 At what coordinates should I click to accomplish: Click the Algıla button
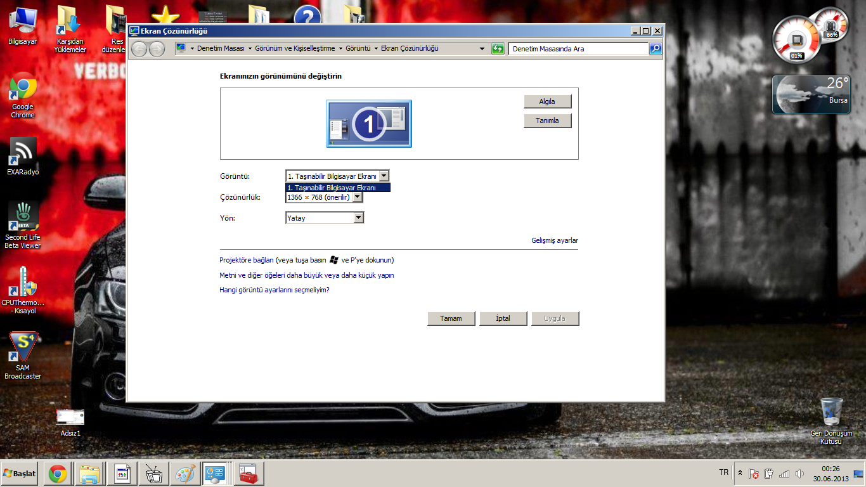pos(547,101)
